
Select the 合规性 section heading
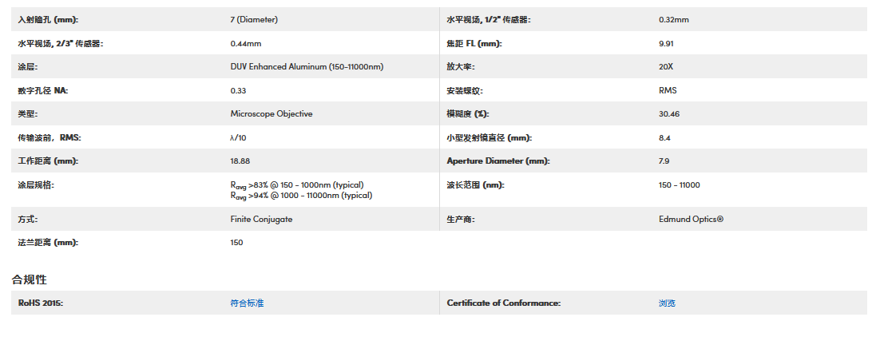(30, 280)
